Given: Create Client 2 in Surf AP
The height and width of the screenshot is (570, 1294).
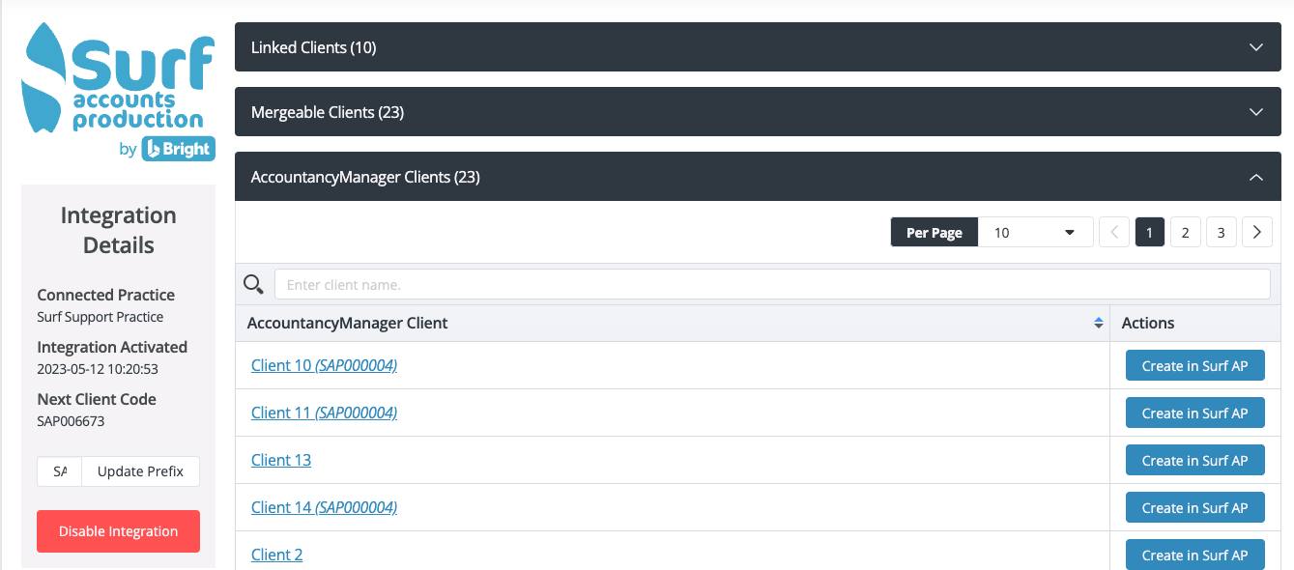Looking at the screenshot, I should click(1194, 555).
